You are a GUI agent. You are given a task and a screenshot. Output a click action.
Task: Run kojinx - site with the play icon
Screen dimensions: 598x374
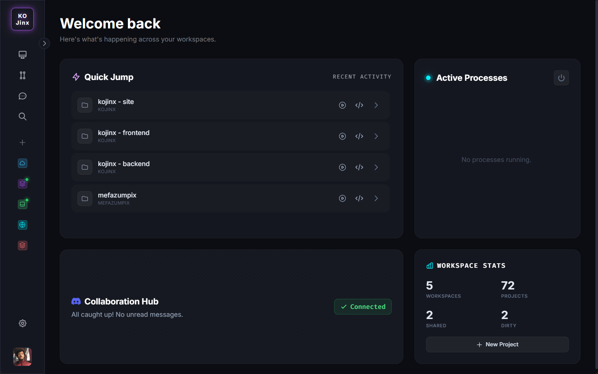click(342, 105)
